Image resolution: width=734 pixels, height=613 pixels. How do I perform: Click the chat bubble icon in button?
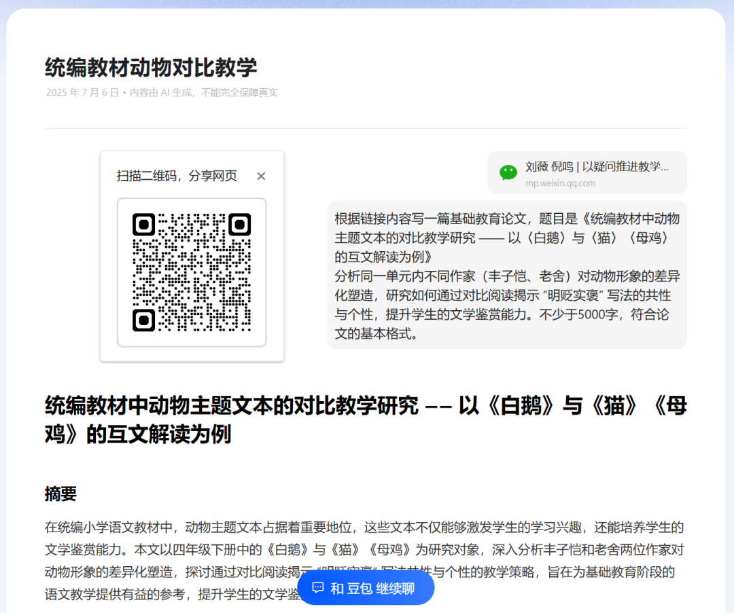click(318, 588)
